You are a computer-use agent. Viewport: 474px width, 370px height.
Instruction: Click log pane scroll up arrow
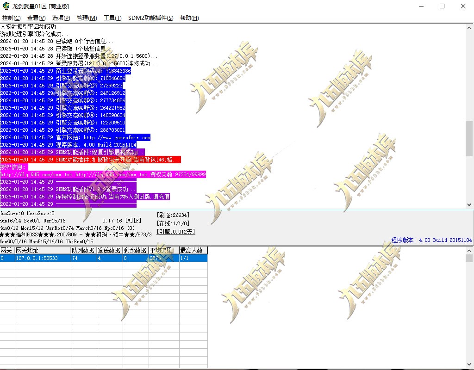469,28
